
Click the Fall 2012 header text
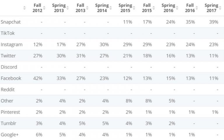[x=37, y=8]
